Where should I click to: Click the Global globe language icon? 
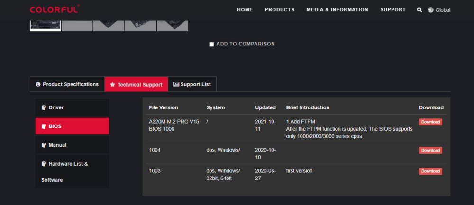pos(431,10)
